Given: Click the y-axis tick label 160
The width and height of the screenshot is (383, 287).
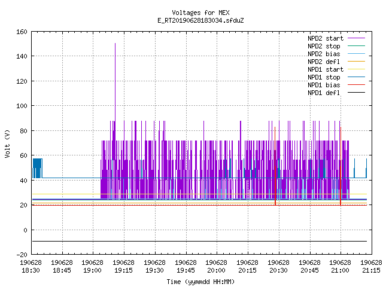Looking at the screenshot, I should [x=22, y=32].
